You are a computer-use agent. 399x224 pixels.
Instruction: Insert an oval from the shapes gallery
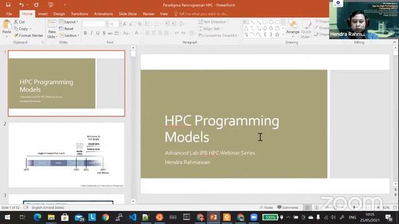[271, 22]
